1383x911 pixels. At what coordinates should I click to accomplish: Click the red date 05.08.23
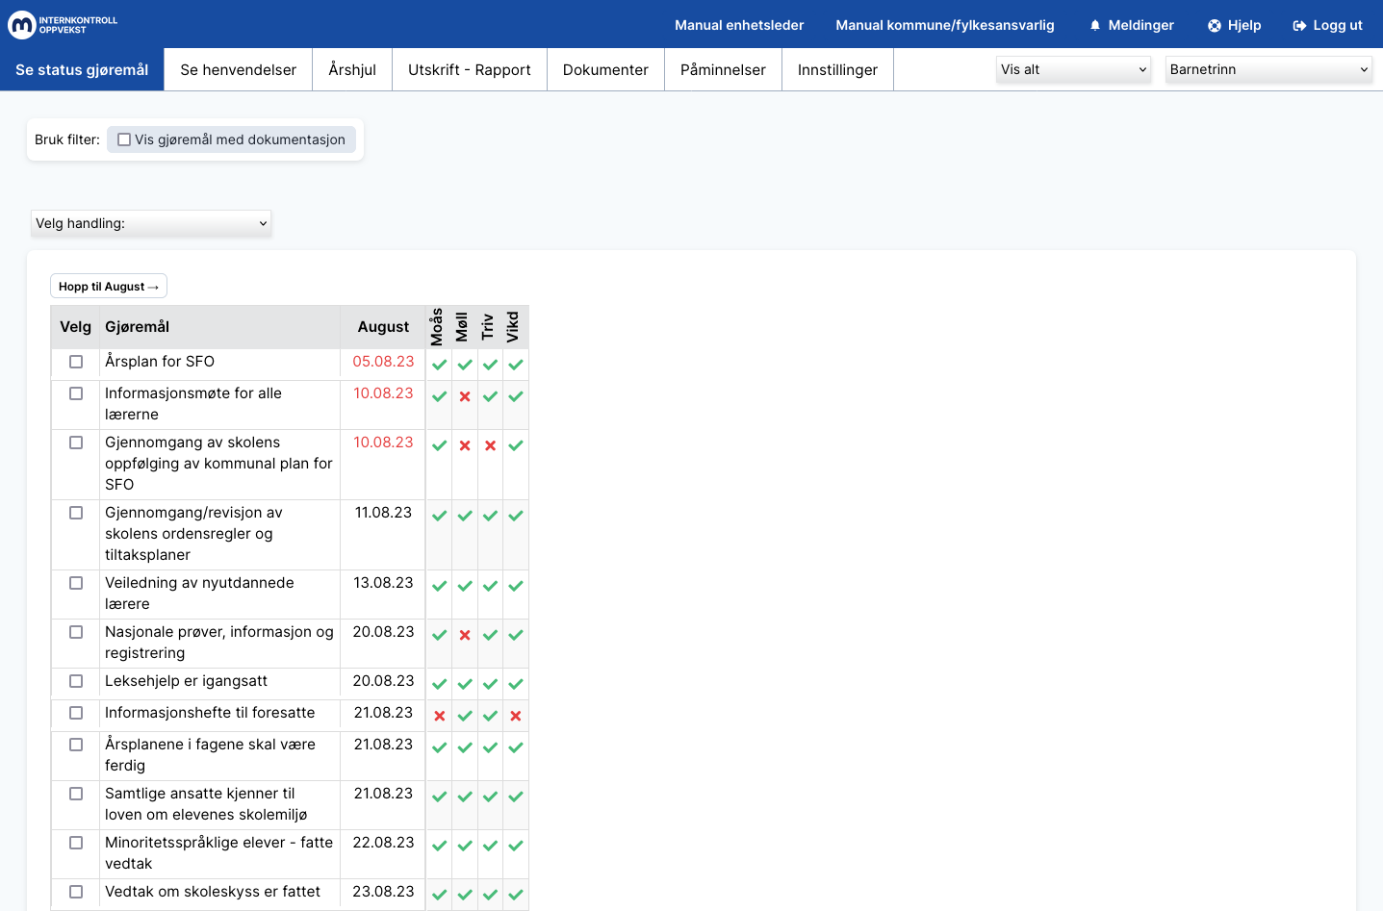coord(383,362)
